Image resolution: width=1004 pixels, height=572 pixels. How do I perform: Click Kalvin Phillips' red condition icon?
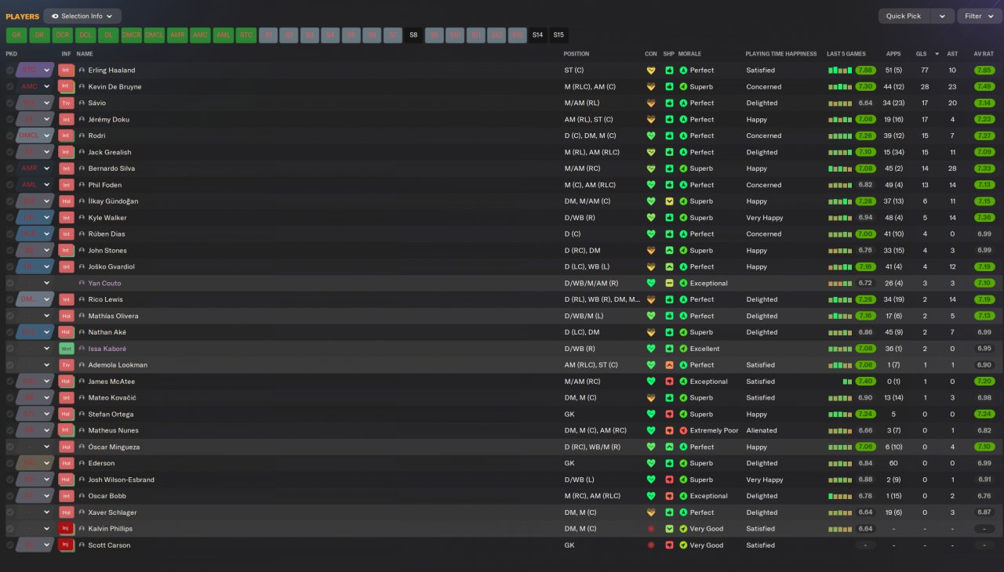click(650, 529)
